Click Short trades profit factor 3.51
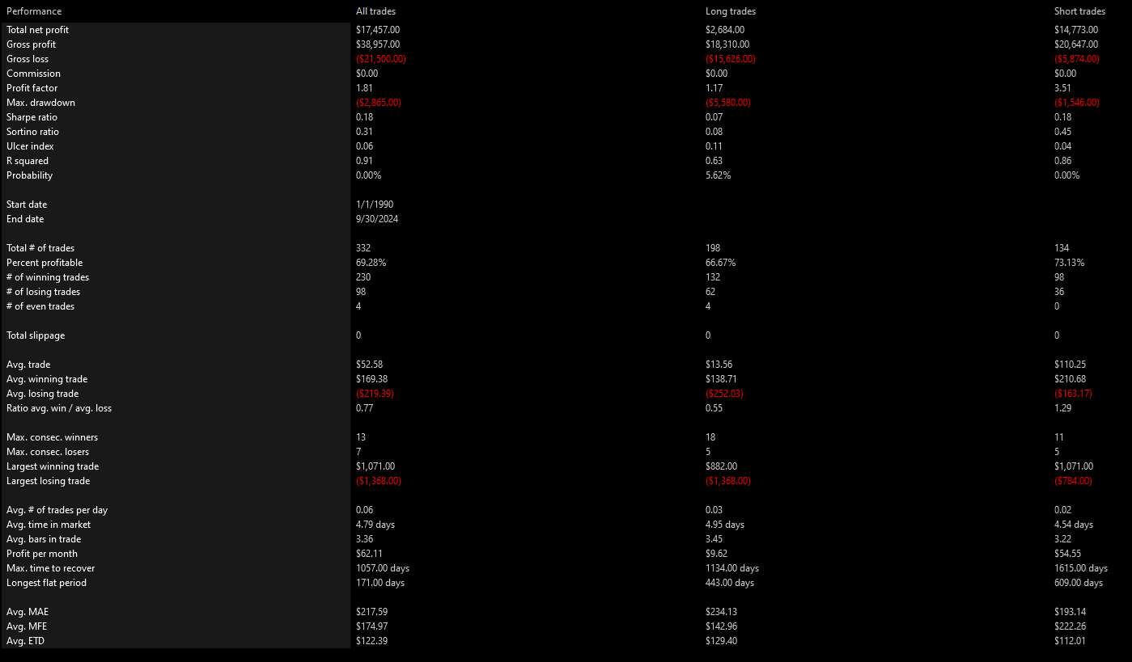The image size is (1132, 662). 1062,88
